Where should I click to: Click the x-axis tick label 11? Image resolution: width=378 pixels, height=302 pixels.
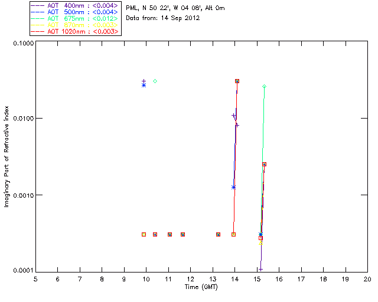coord(168,279)
